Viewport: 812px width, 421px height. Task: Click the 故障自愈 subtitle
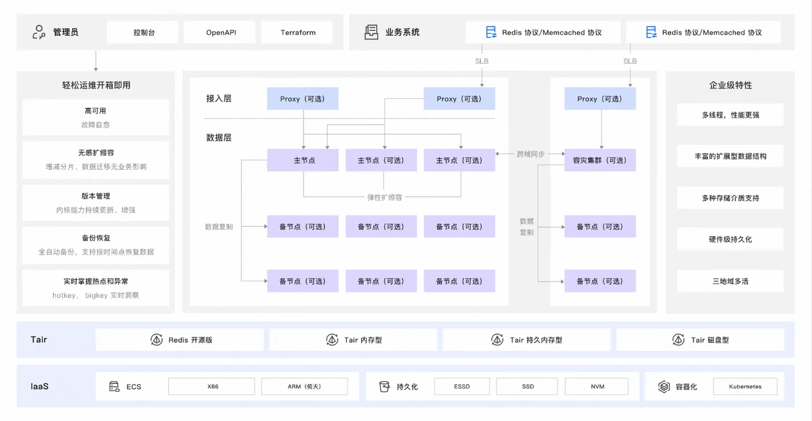pyautogui.click(x=96, y=125)
